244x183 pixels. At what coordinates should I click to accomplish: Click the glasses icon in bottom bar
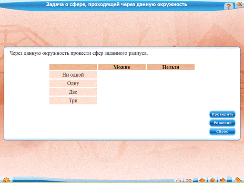(189, 181)
